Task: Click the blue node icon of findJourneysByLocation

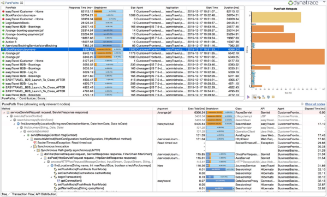Action: point(18,124)
